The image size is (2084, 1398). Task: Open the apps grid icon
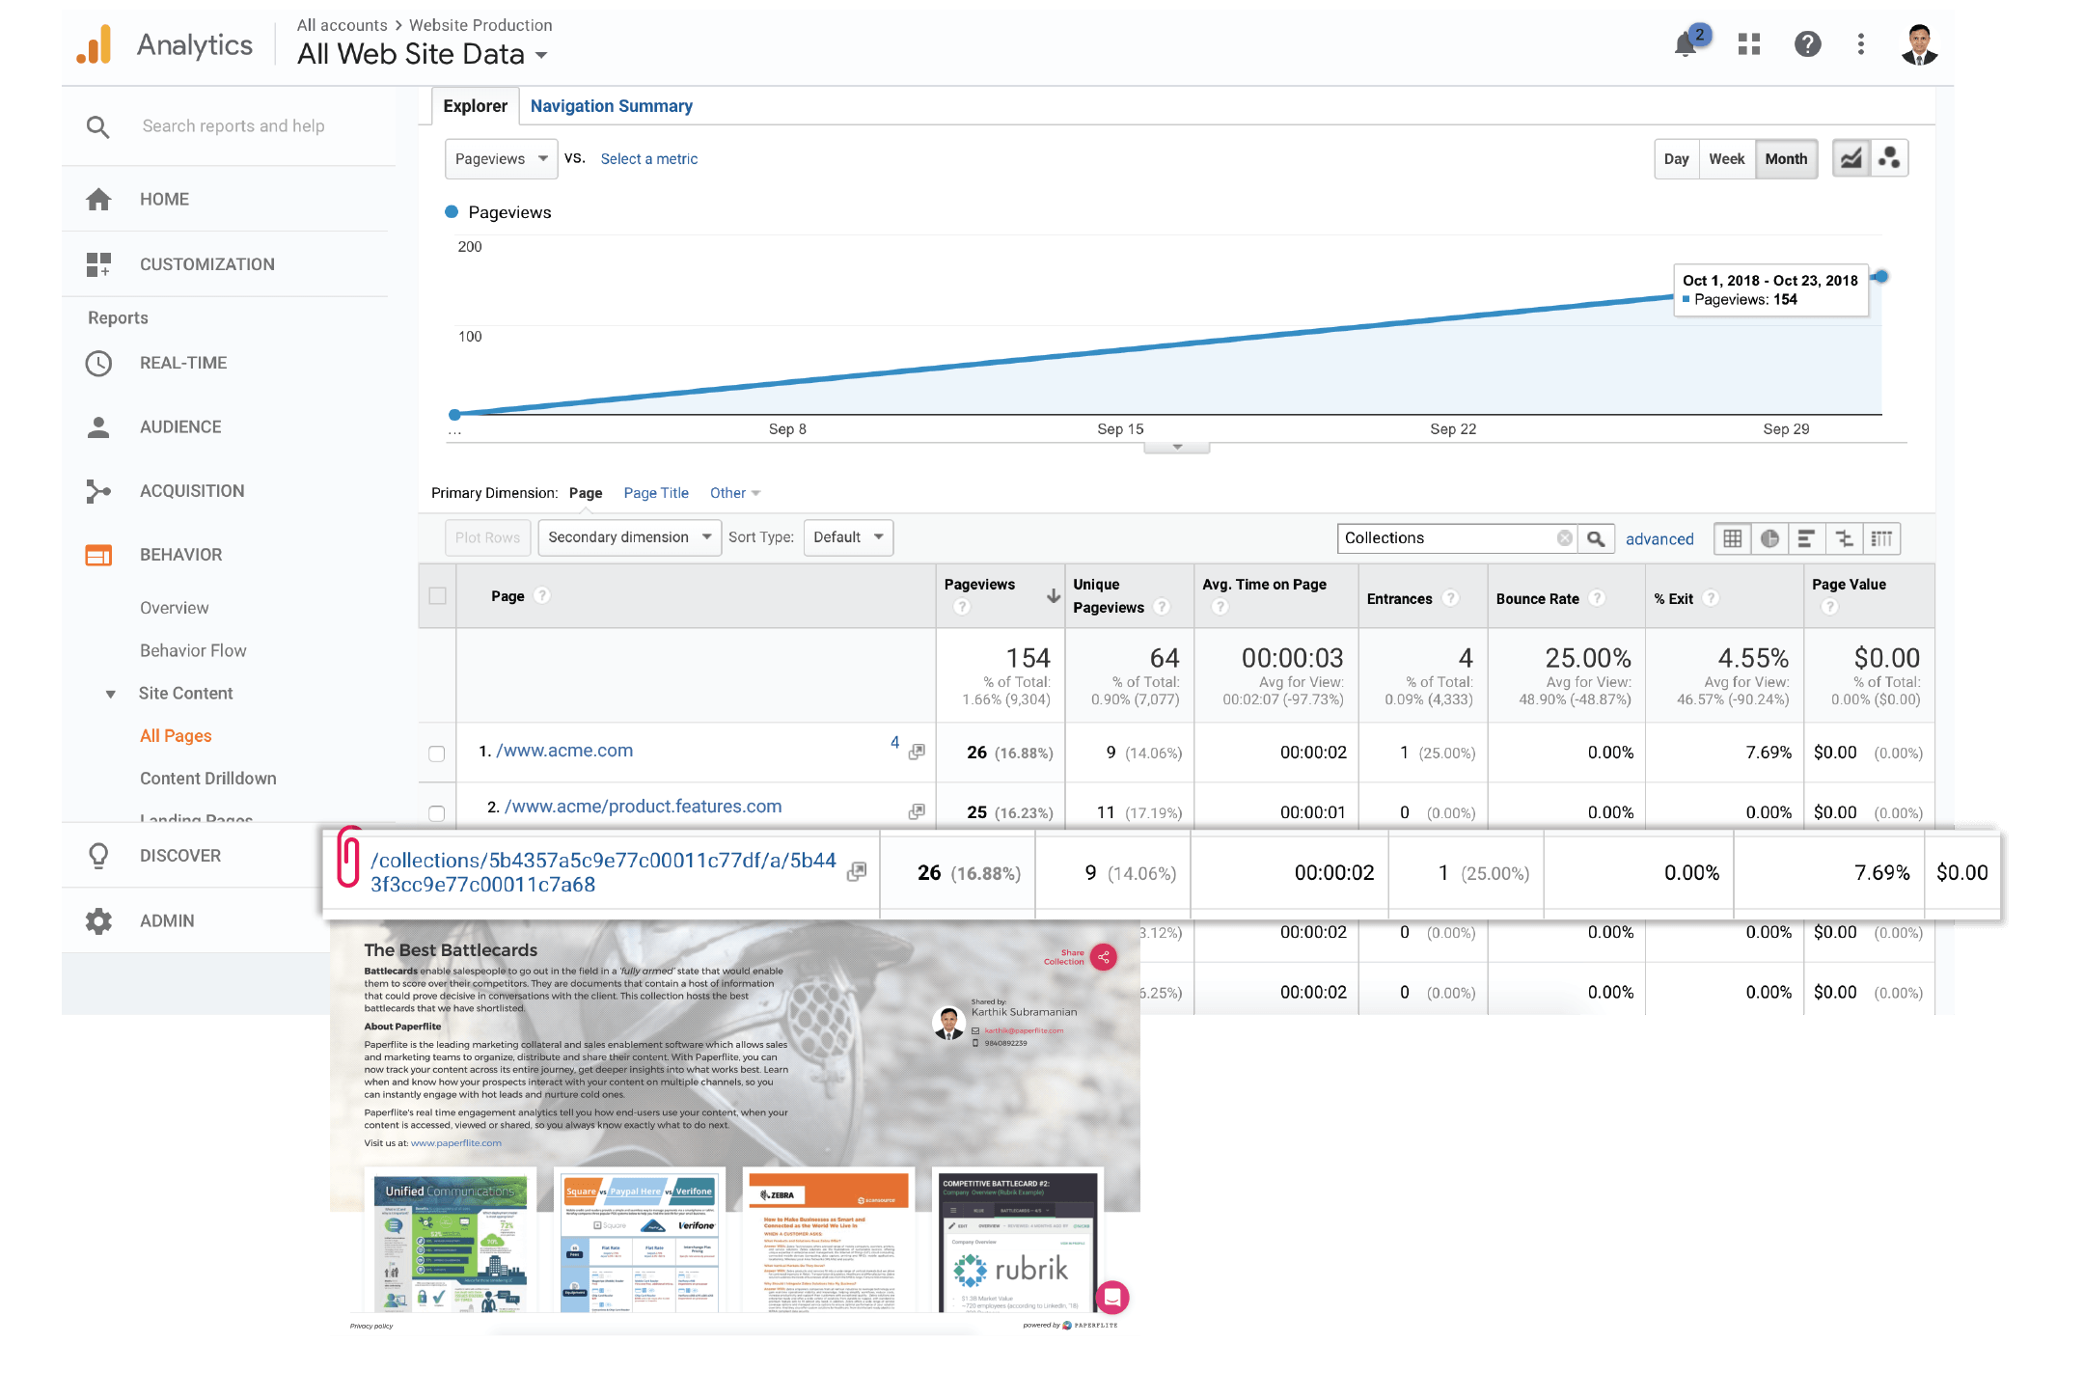pos(1749,44)
